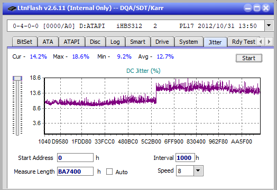Open the ATAPI tab
The image size is (277, 190).
click(x=71, y=42)
